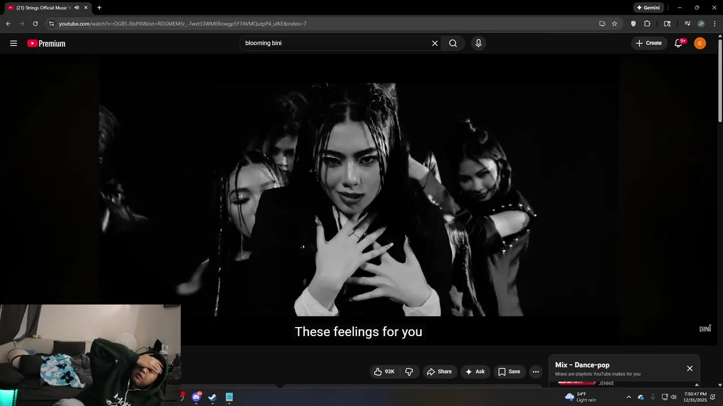The width and height of the screenshot is (723, 406).
Task: Open the Chrome three-dot menu
Action: tap(715, 24)
